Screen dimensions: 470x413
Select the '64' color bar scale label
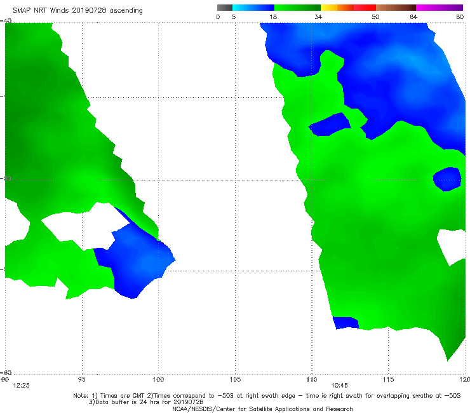(413, 17)
